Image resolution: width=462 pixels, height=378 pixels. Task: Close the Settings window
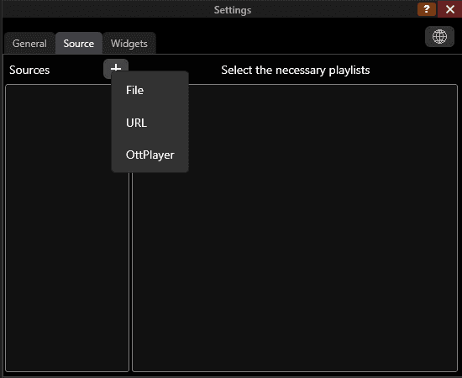(449, 9)
